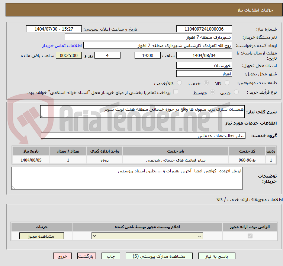283x266 pixels.
Task: Open مشاهده مدارک پیوستی (5) attachments
Action: (x=159, y=256)
